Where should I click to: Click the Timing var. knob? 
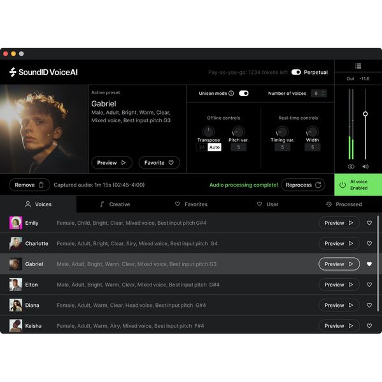click(282, 132)
